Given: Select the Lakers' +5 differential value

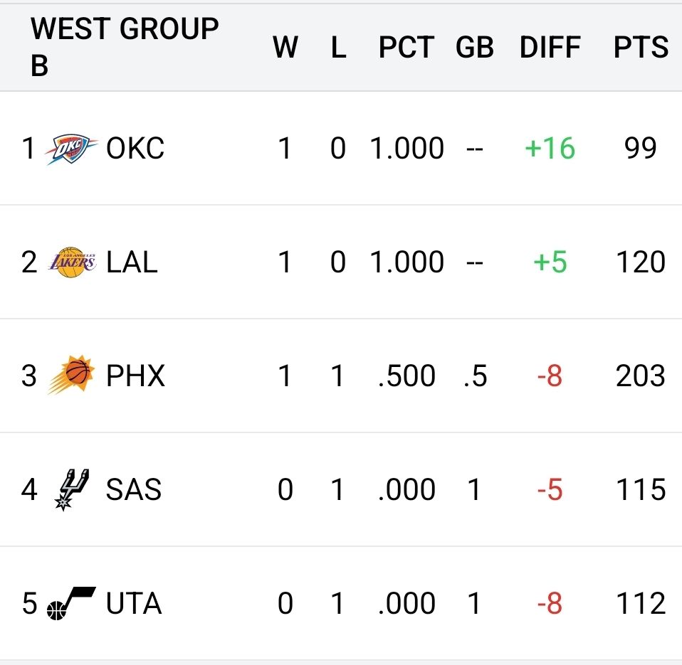Looking at the screenshot, I should click(x=550, y=262).
